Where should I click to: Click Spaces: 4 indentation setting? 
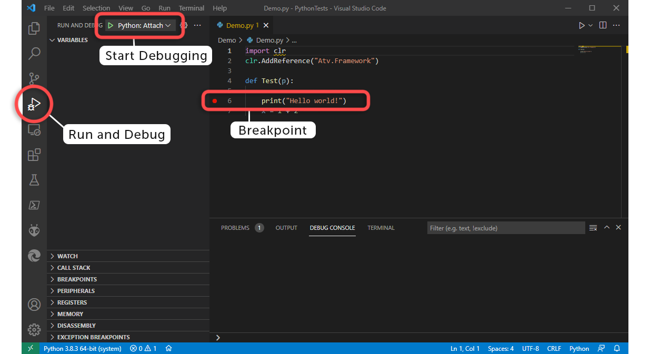[x=501, y=348]
